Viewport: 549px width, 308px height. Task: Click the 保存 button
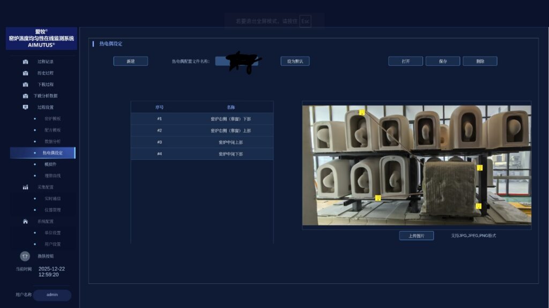(443, 61)
